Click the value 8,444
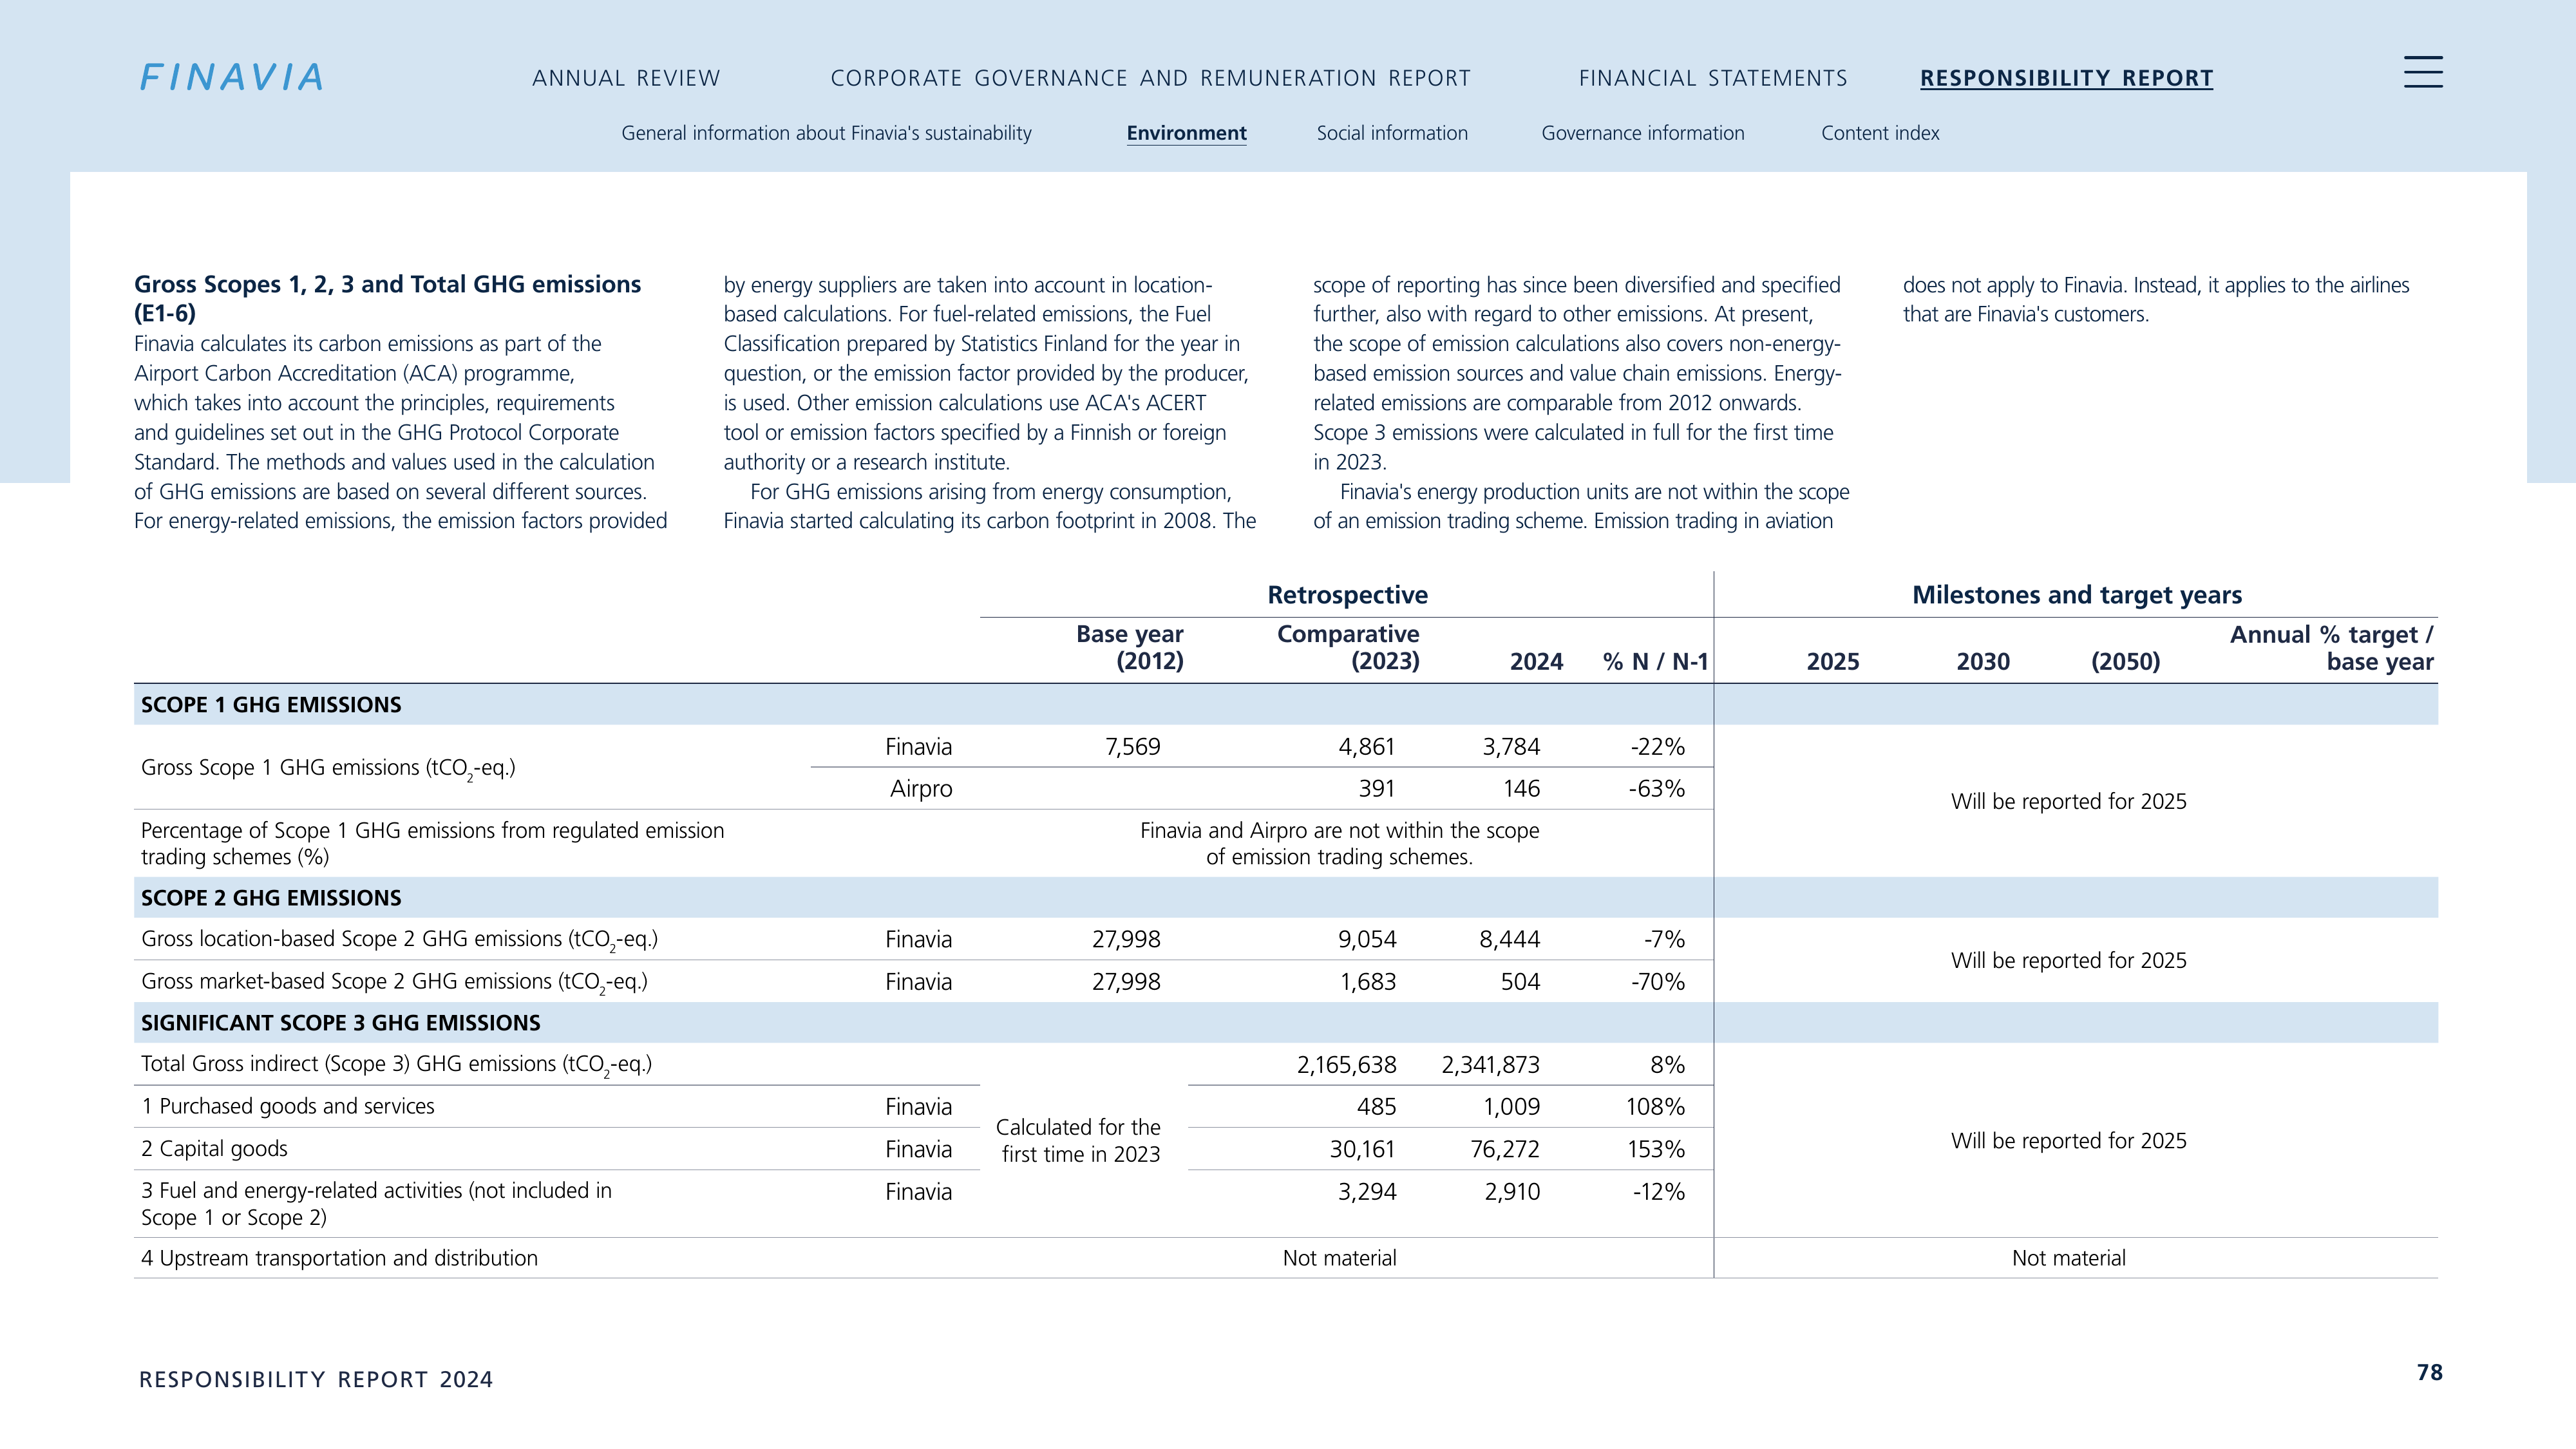The image size is (2576, 1449). point(1510,939)
